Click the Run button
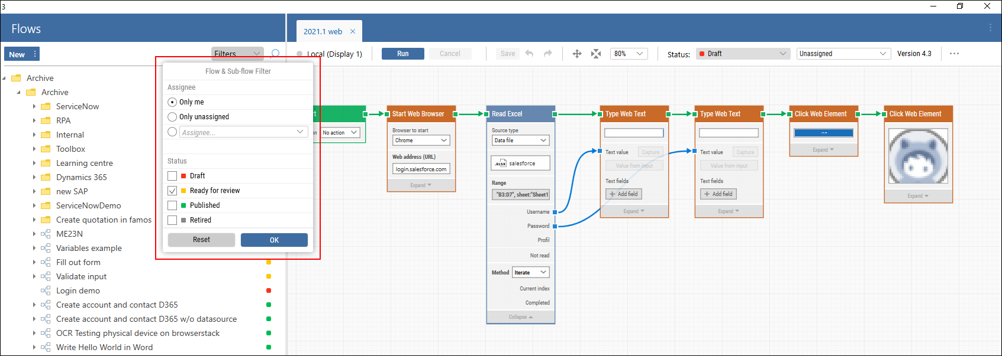 point(402,54)
